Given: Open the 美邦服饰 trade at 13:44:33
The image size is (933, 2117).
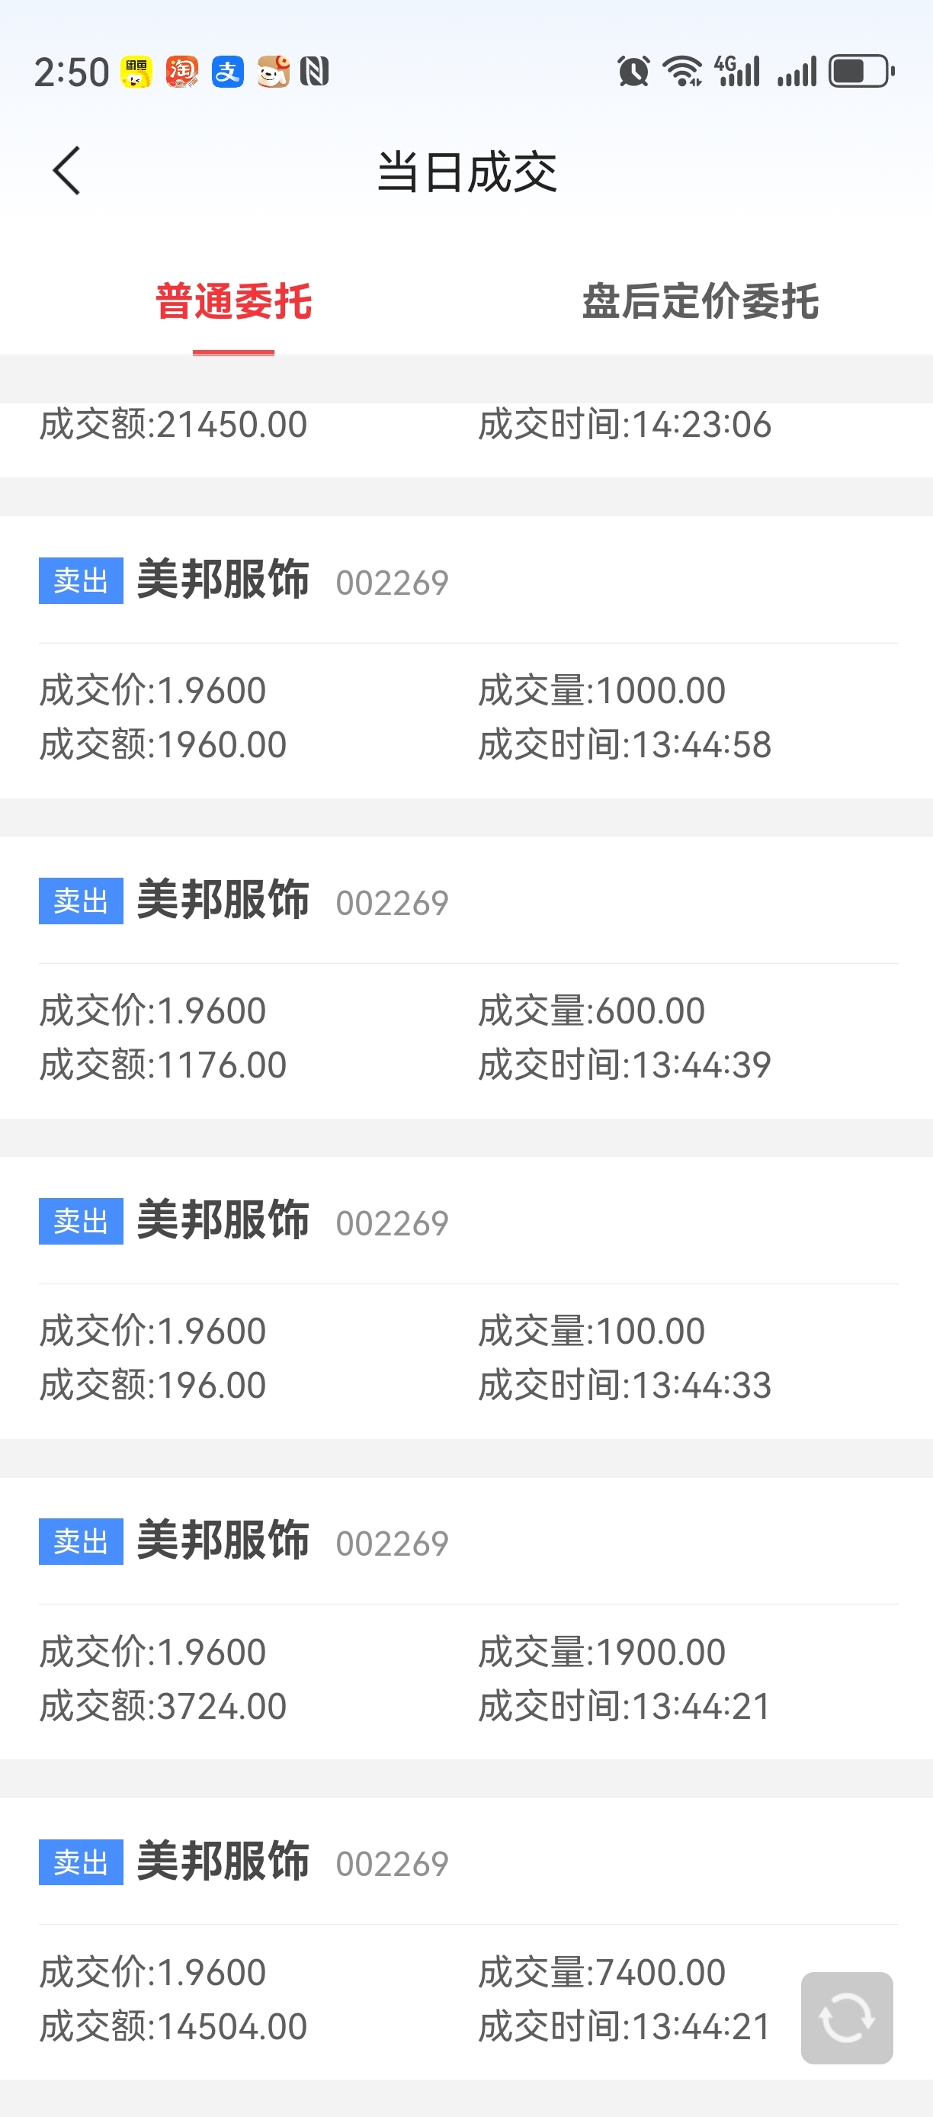Looking at the screenshot, I should click(466, 1298).
